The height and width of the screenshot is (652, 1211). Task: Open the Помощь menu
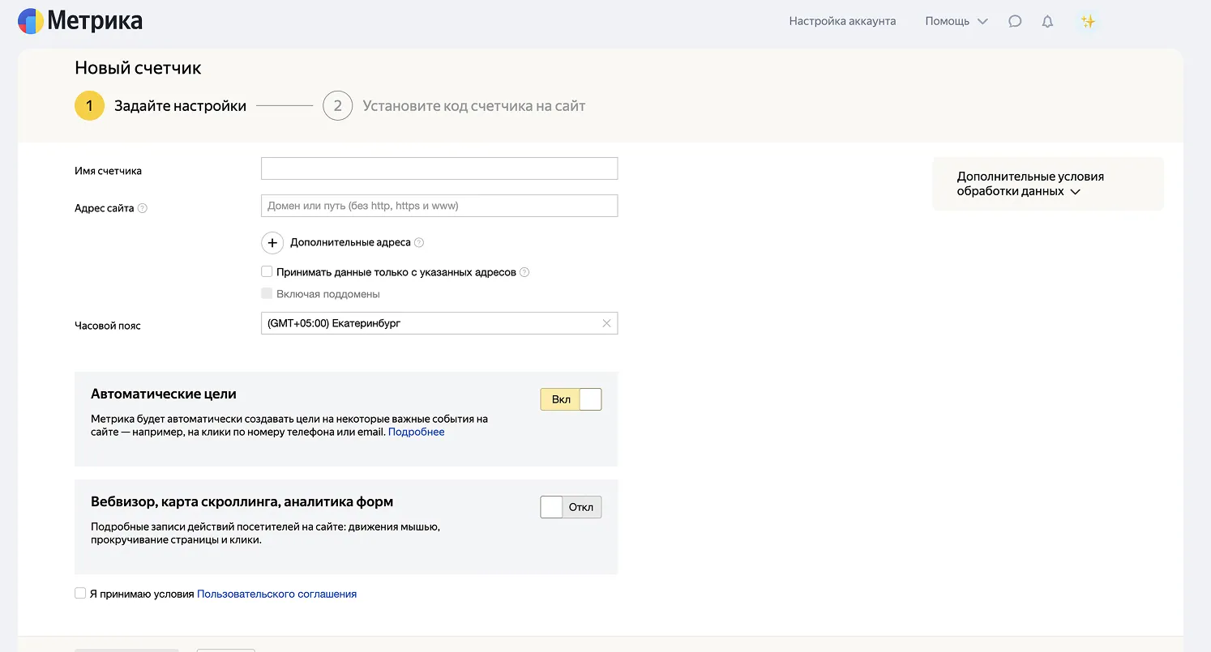pyautogui.click(x=956, y=22)
